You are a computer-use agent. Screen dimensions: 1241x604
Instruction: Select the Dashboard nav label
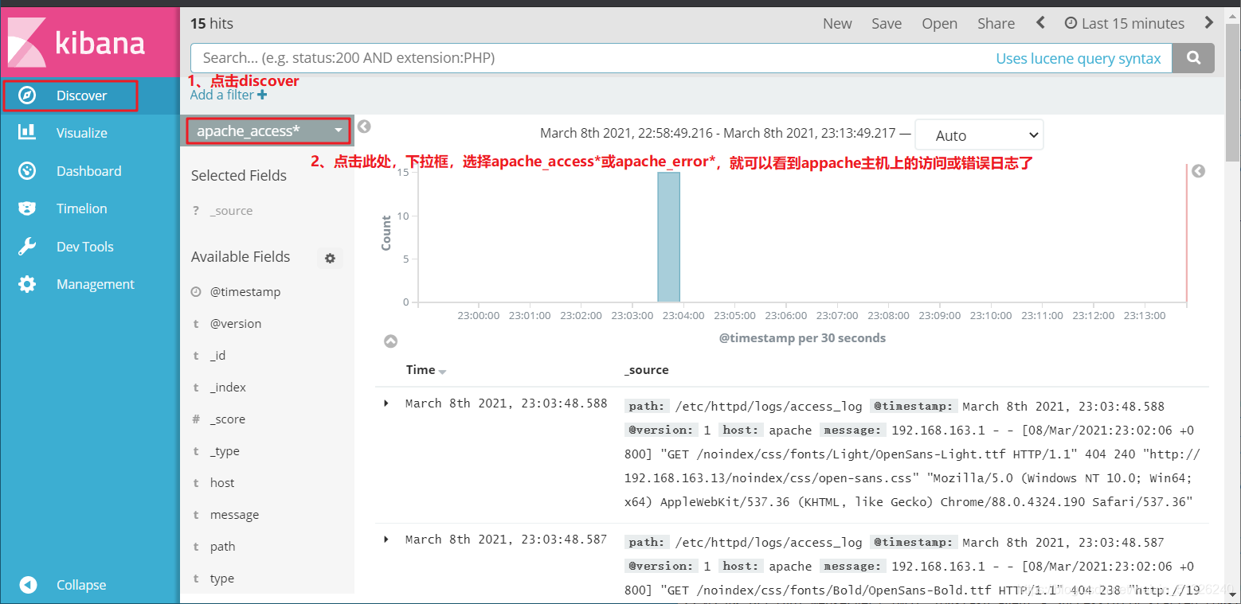88,171
